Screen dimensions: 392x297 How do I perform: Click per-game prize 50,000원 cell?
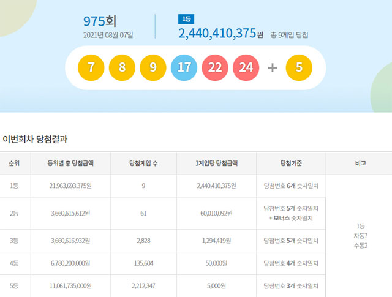(x=216, y=263)
